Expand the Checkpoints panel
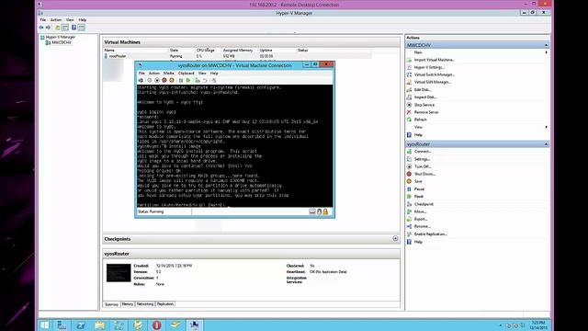The image size is (588, 331). pyautogui.click(x=395, y=239)
